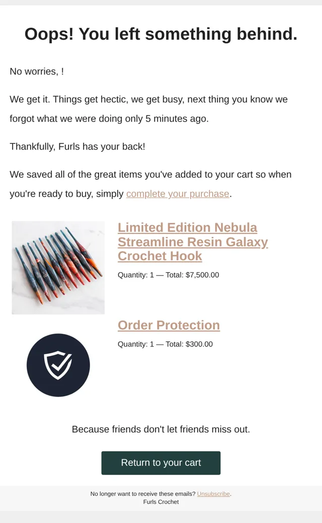Click 'Quantity: 1' under the crochet hook title
The image size is (322, 523).
tap(136, 275)
